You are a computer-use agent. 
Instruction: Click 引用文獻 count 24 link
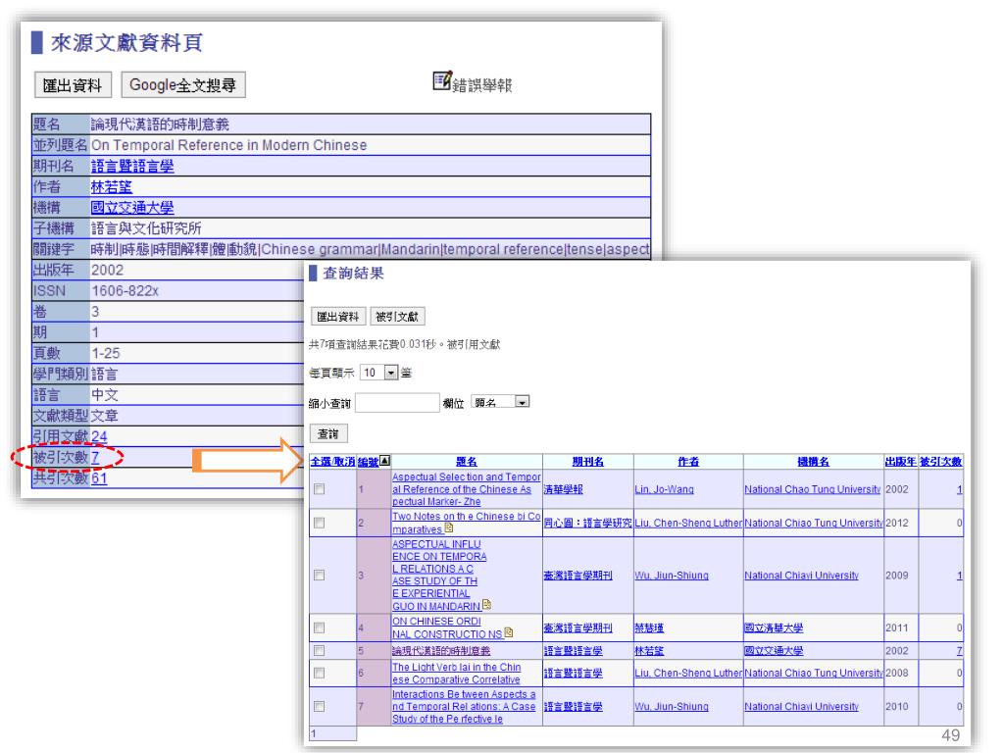click(x=99, y=436)
